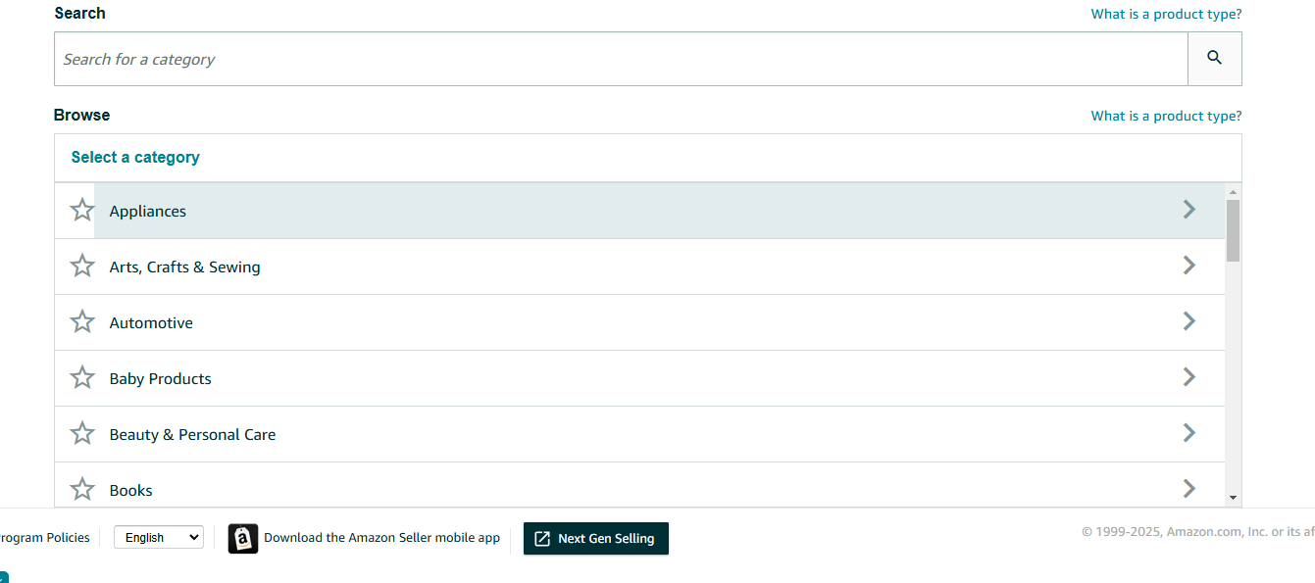Screen dimensions: 1315x583
Task: Click inside the category search field
Action: [x=620, y=59]
